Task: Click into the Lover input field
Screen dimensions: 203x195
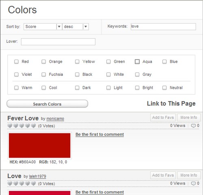Action: click(x=58, y=42)
